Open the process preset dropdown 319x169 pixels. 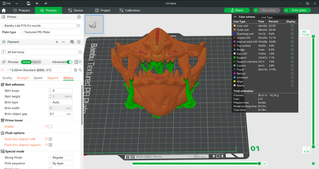point(38,70)
